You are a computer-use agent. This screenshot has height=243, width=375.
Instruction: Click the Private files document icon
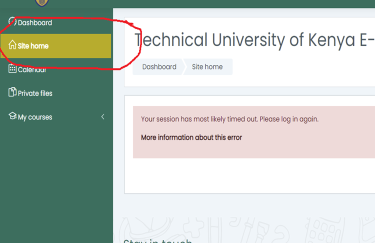click(x=12, y=92)
